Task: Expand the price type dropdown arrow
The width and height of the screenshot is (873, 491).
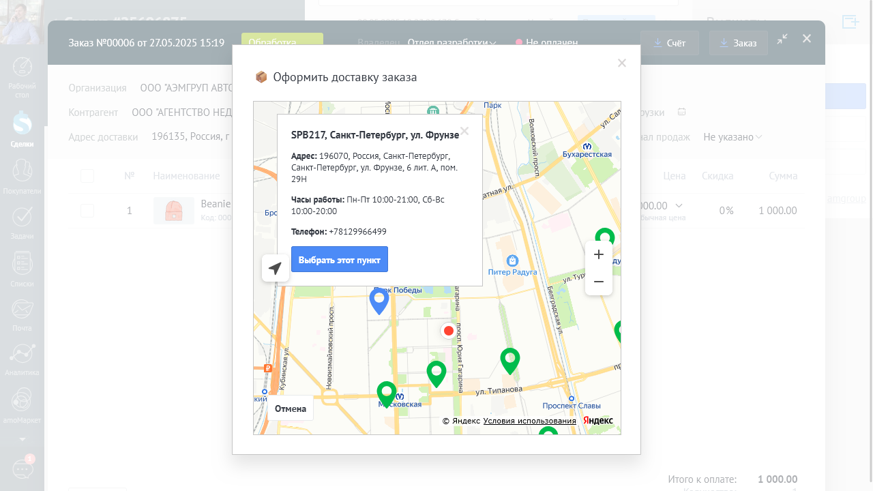Action: point(679,205)
